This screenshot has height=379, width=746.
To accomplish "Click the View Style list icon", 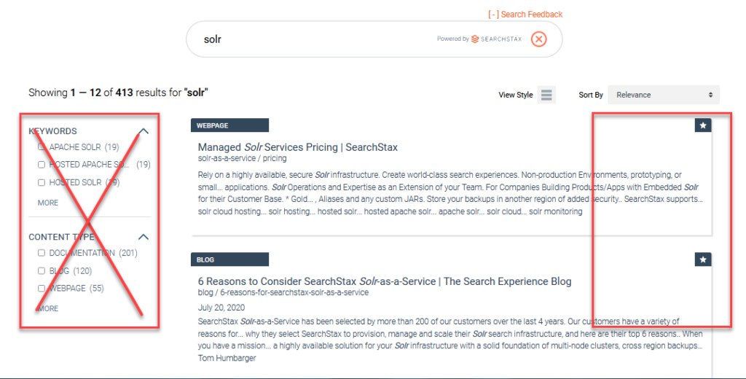I will (546, 95).
